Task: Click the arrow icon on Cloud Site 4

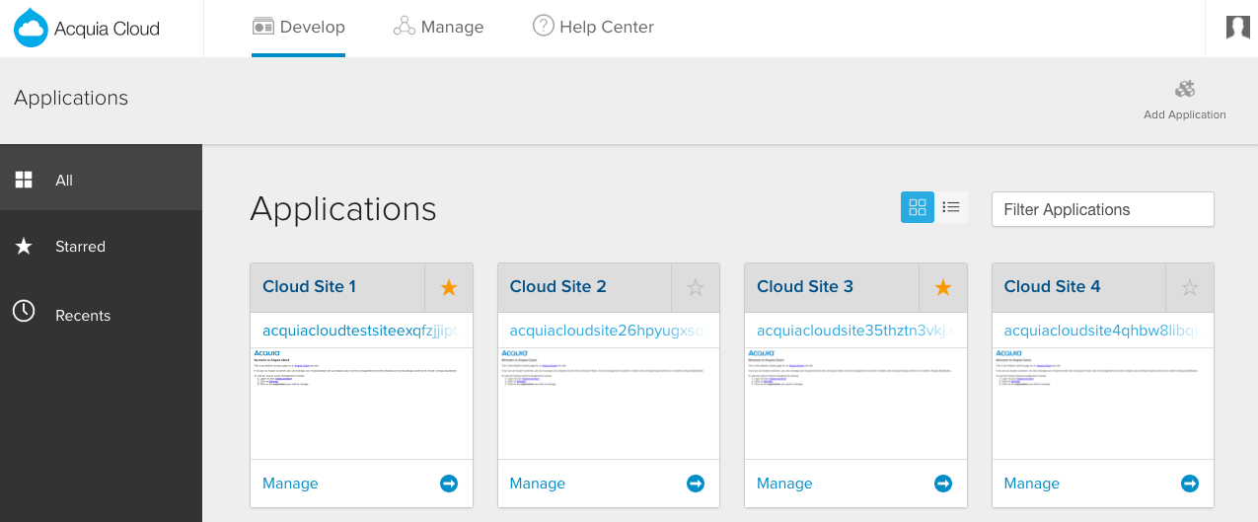Action: (x=1190, y=484)
